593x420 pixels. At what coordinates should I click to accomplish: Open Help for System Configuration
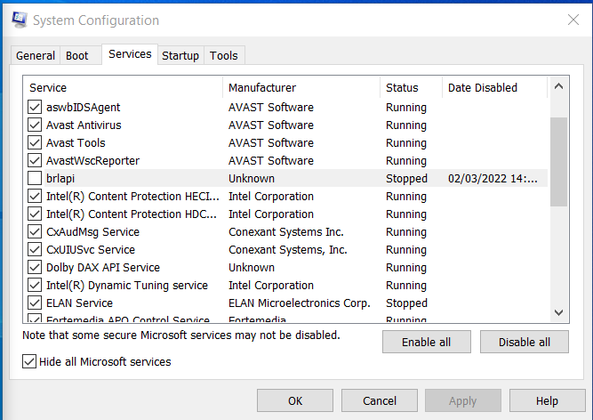pyautogui.click(x=547, y=400)
